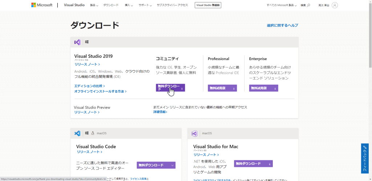Screen dimensions: 372x181
Task: Expand すべての Microsoft 製品 dropdown
Action: tap(282, 5)
